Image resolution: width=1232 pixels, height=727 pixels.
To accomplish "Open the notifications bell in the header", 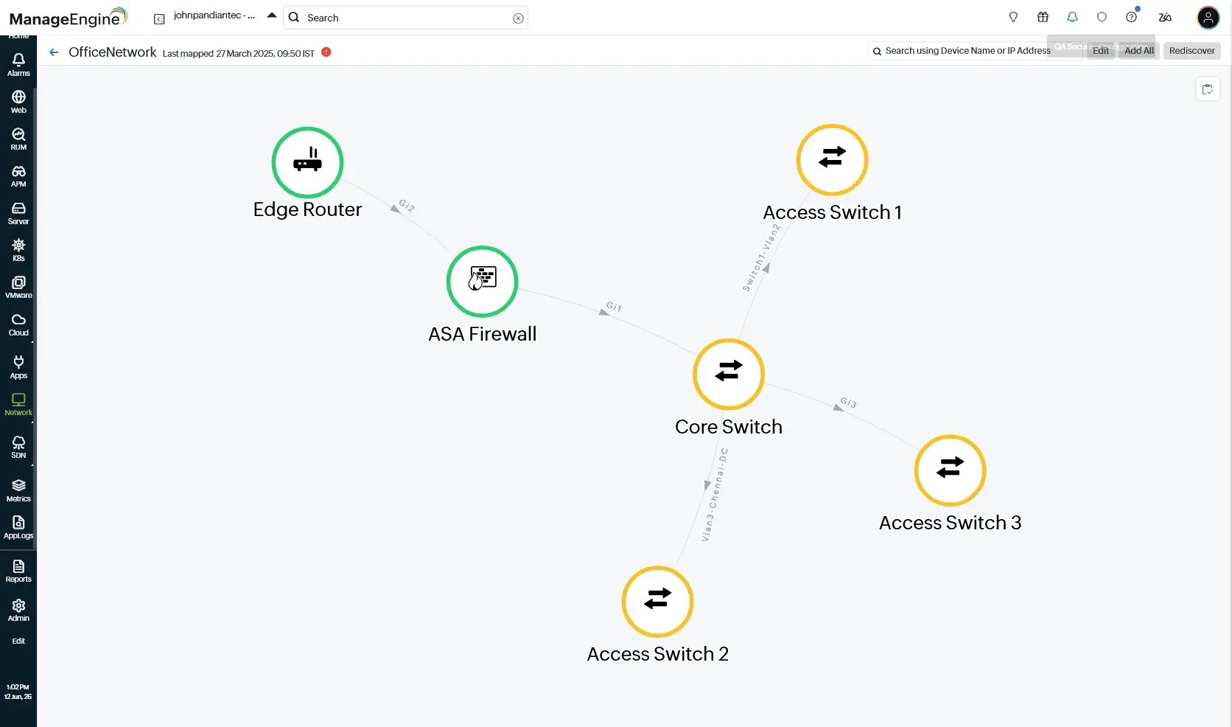I will click(1072, 17).
